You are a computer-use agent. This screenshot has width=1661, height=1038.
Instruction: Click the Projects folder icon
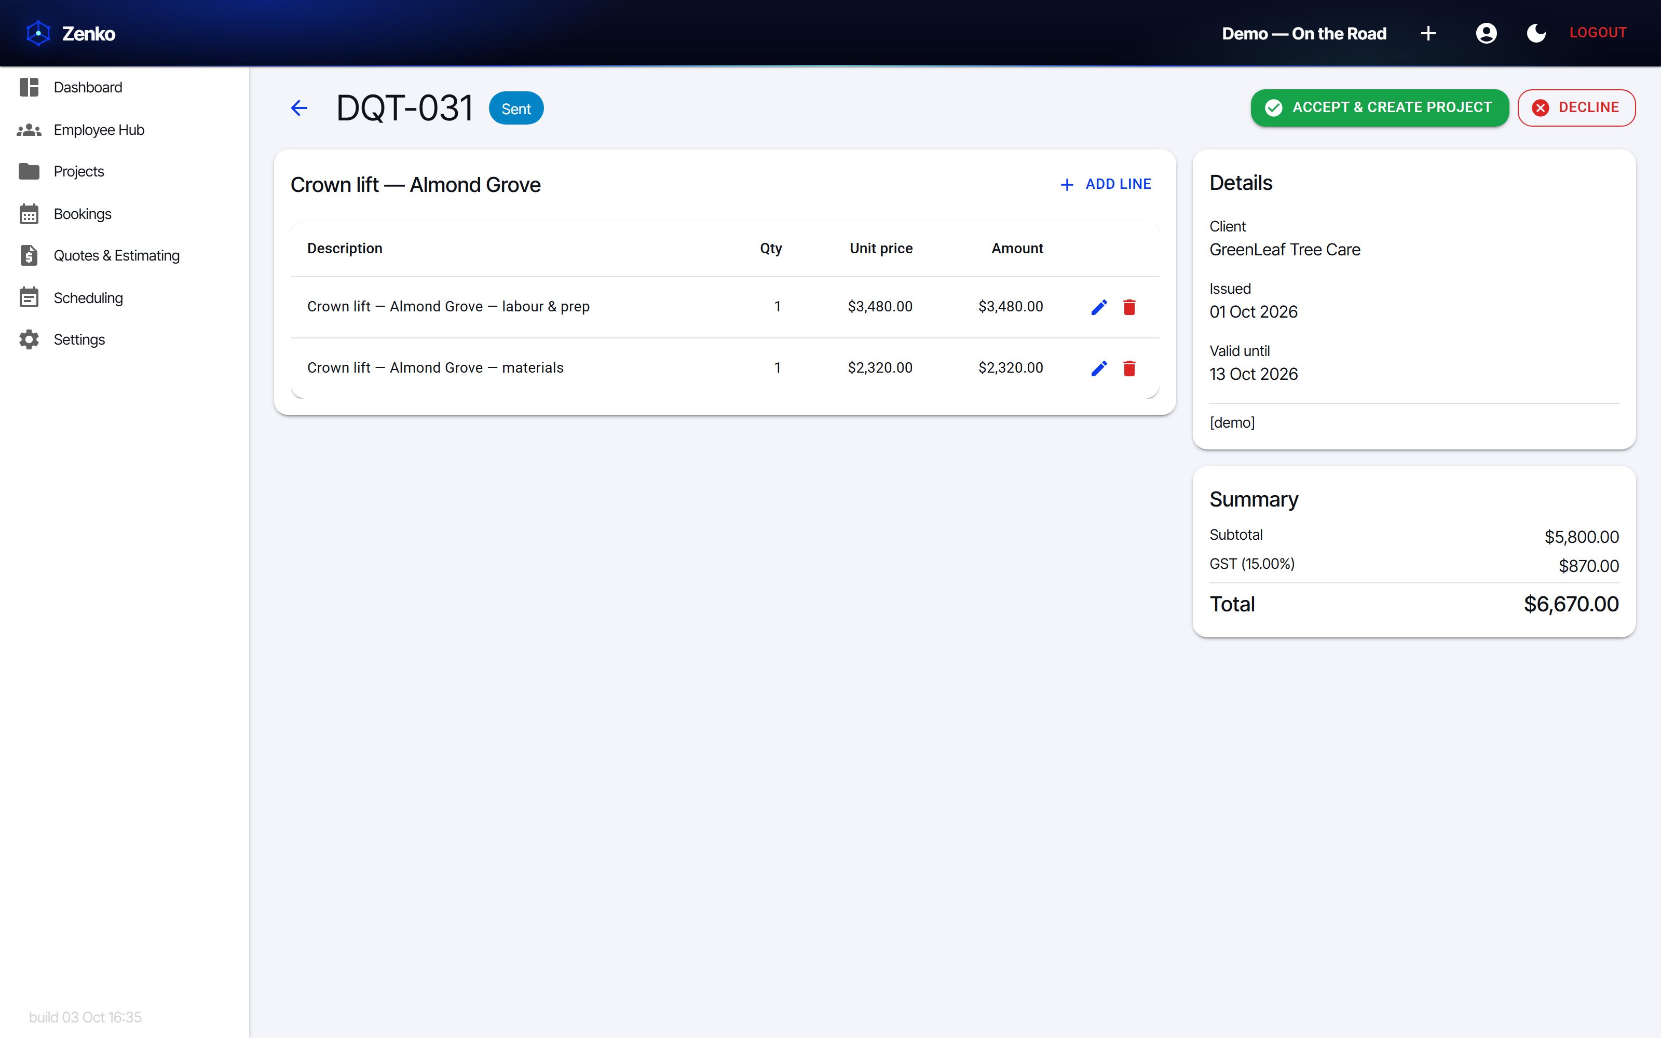click(29, 171)
